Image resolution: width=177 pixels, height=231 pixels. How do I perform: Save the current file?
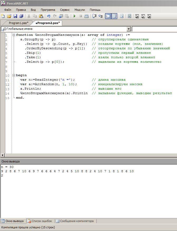coord(15,16)
